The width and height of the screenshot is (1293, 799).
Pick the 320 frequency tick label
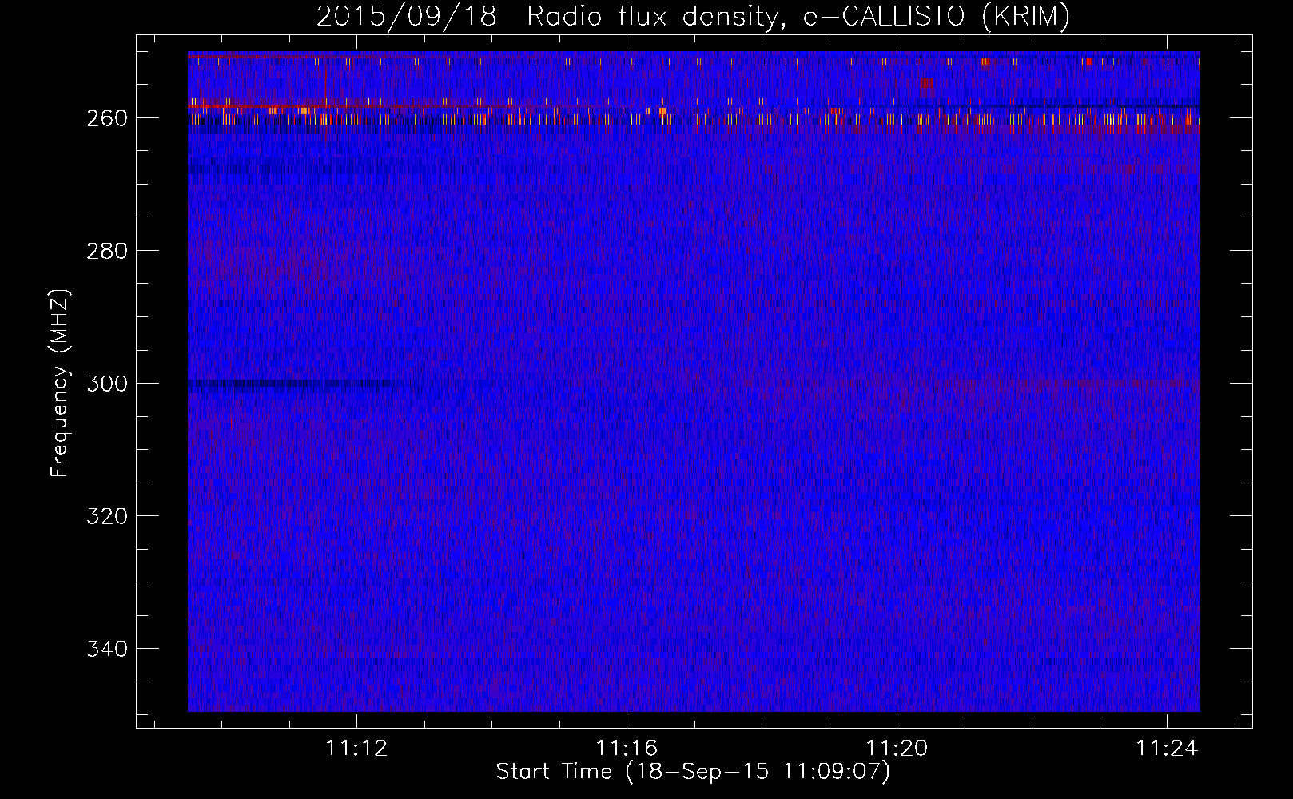[107, 516]
